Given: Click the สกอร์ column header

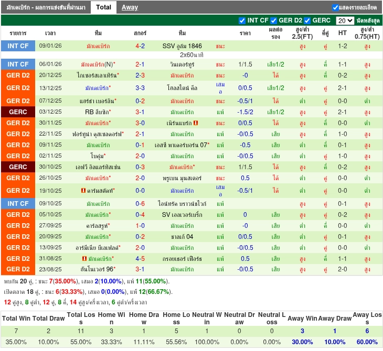Looking at the screenshot, I should click(140, 33).
